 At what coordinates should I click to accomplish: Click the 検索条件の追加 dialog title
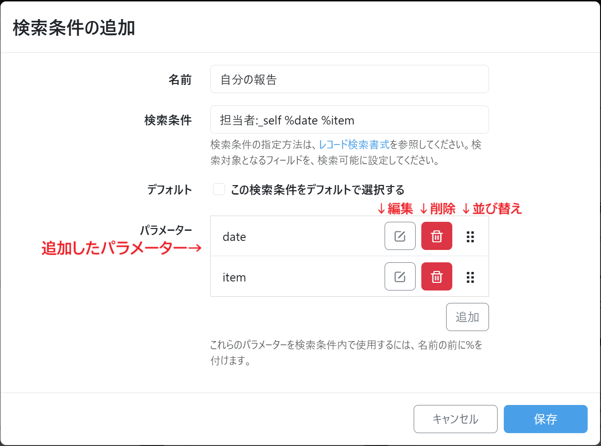tap(74, 28)
